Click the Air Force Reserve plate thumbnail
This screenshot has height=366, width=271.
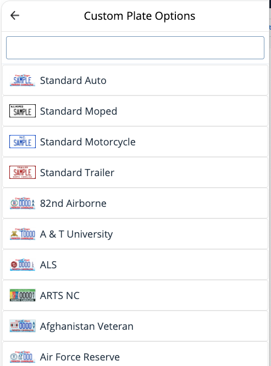[x=23, y=357]
